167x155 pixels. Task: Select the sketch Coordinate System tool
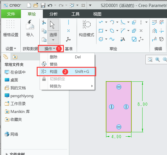pyautogui.click(x=141, y=39)
